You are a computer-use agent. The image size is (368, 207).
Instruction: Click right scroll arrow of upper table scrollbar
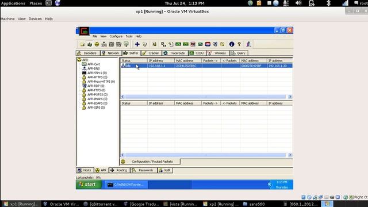point(290,97)
